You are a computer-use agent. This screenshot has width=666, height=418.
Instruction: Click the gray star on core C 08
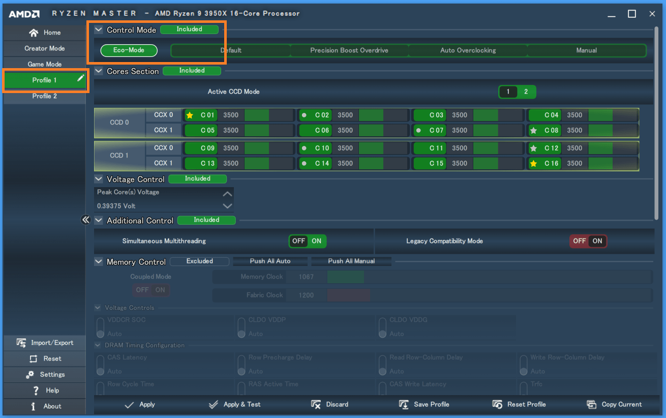pyautogui.click(x=533, y=130)
